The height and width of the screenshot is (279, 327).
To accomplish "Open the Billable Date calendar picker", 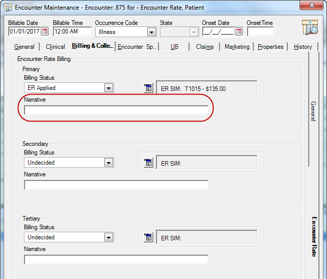I will coord(45,32).
